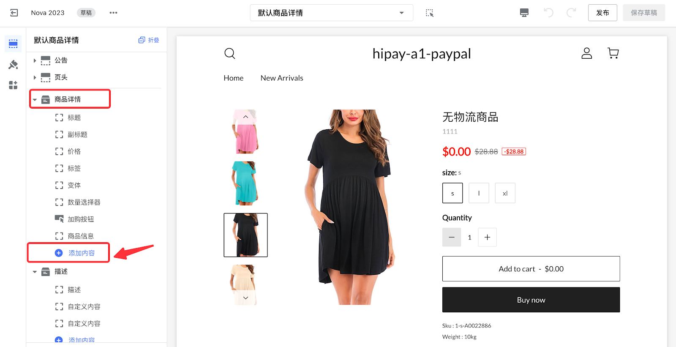This screenshot has width=676, height=347.
Task: Select size option s
Action: pyautogui.click(x=452, y=193)
